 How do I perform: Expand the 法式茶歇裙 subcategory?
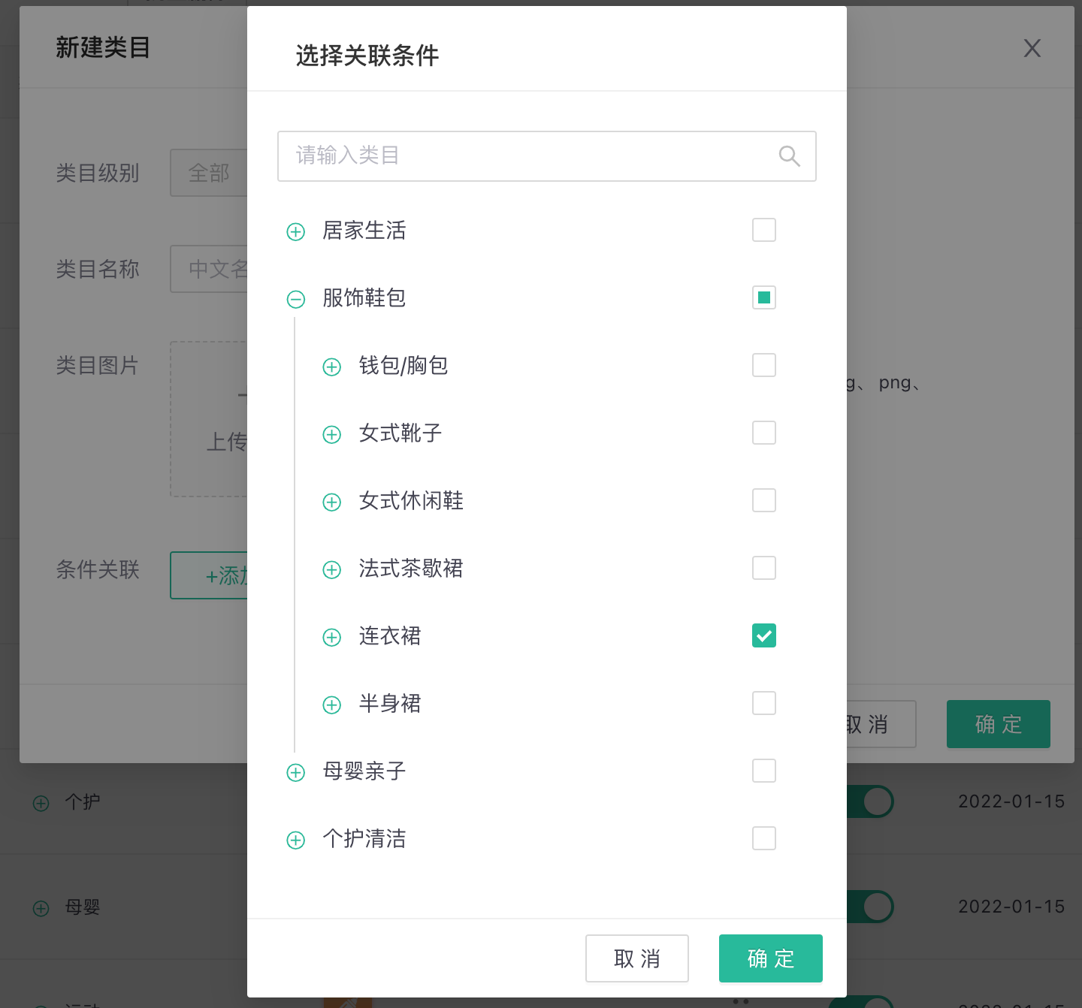(x=332, y=569)
